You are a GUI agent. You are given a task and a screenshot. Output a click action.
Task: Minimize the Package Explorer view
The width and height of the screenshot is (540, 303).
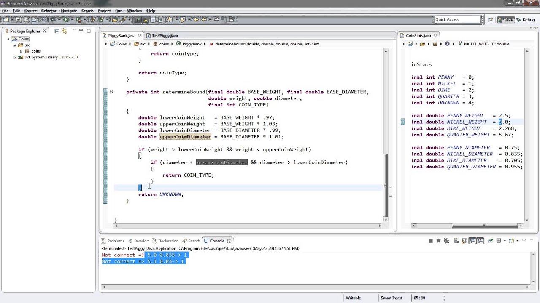click(81, 30)
